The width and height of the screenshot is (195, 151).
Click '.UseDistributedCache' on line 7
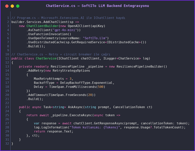click(x=45, y=42)
